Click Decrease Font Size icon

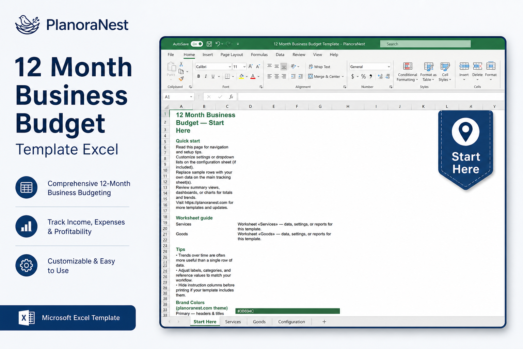click(258, 66)
